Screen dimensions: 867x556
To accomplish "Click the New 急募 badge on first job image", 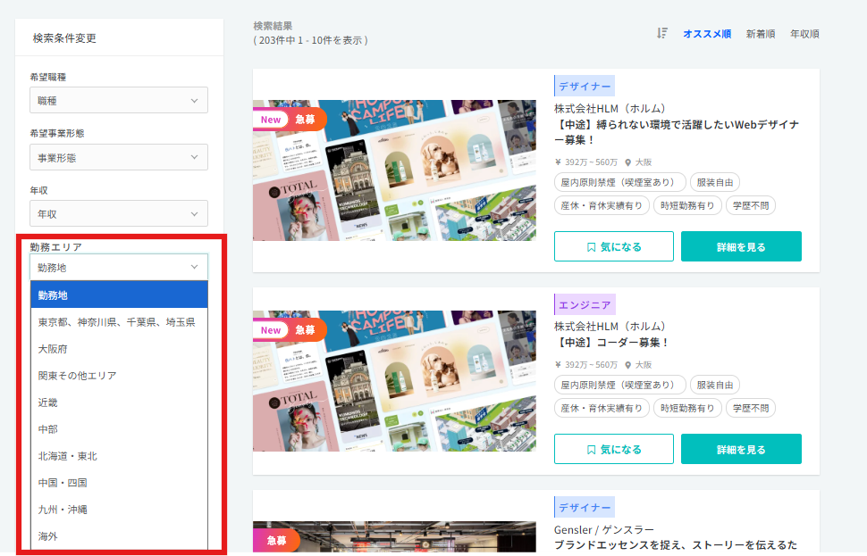I will click(290, 120).
